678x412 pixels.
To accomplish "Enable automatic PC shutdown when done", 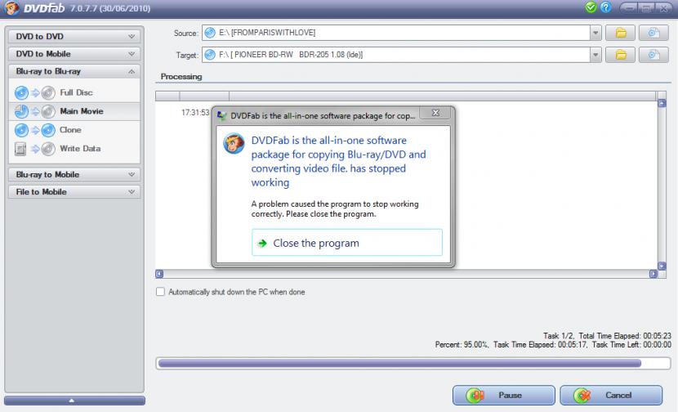I will (160, 292).
